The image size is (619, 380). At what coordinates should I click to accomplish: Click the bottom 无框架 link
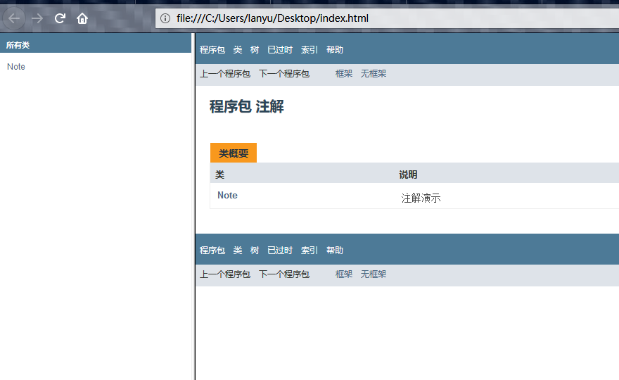(374, 274)
